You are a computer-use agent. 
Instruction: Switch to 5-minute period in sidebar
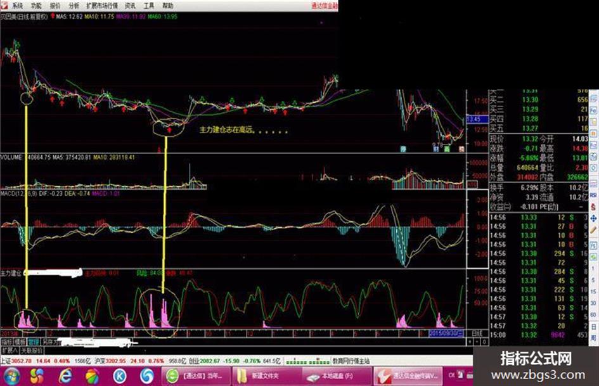pyautogui.click(x=594, y=280)
